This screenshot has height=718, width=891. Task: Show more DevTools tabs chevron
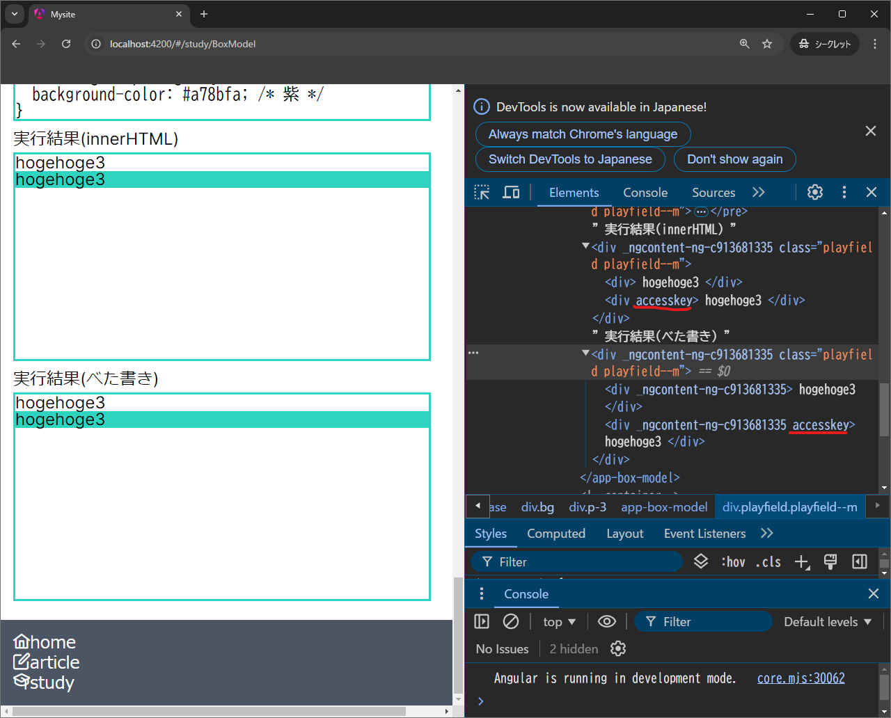[x=759, y=193]
